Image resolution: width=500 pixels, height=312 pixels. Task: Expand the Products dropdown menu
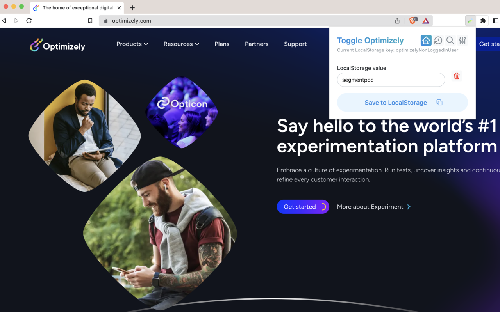[132, 44]
